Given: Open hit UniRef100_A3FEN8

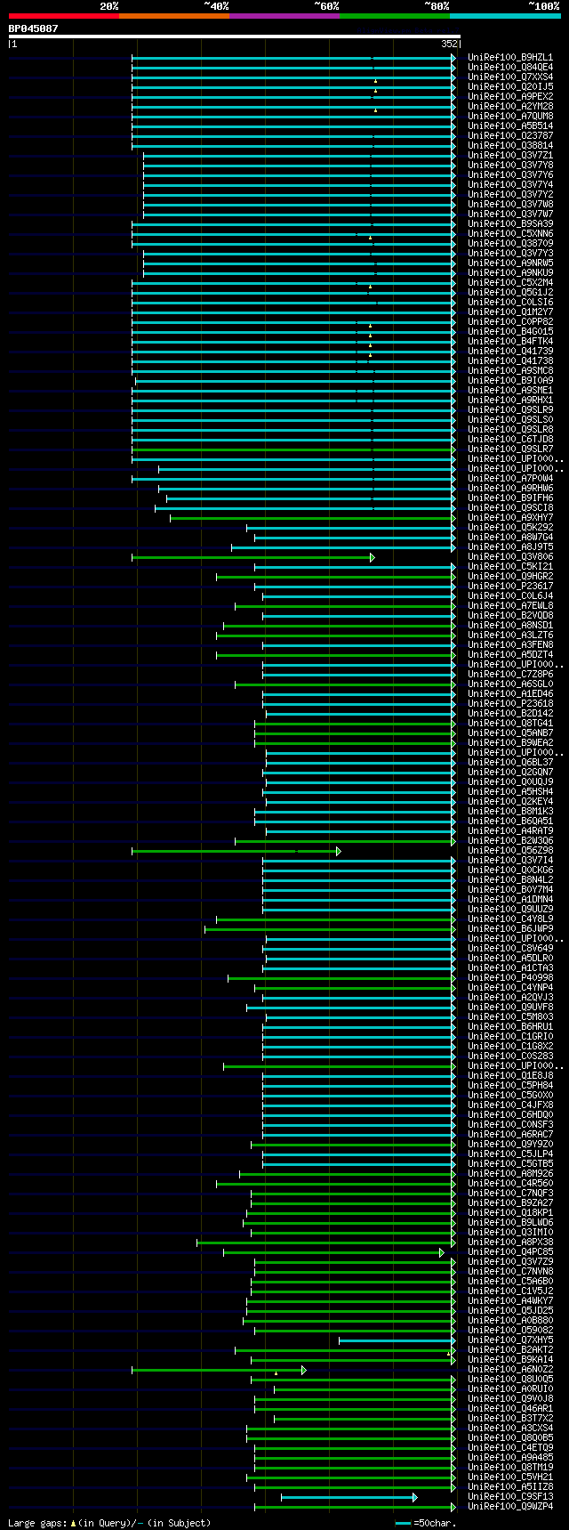Looking at the screenshot, I should click(510, 645).
